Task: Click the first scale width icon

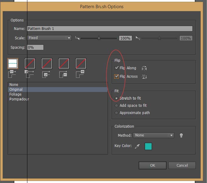Action: [x=78, y=38]
